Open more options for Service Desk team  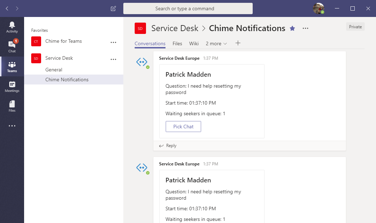[113, 59]
